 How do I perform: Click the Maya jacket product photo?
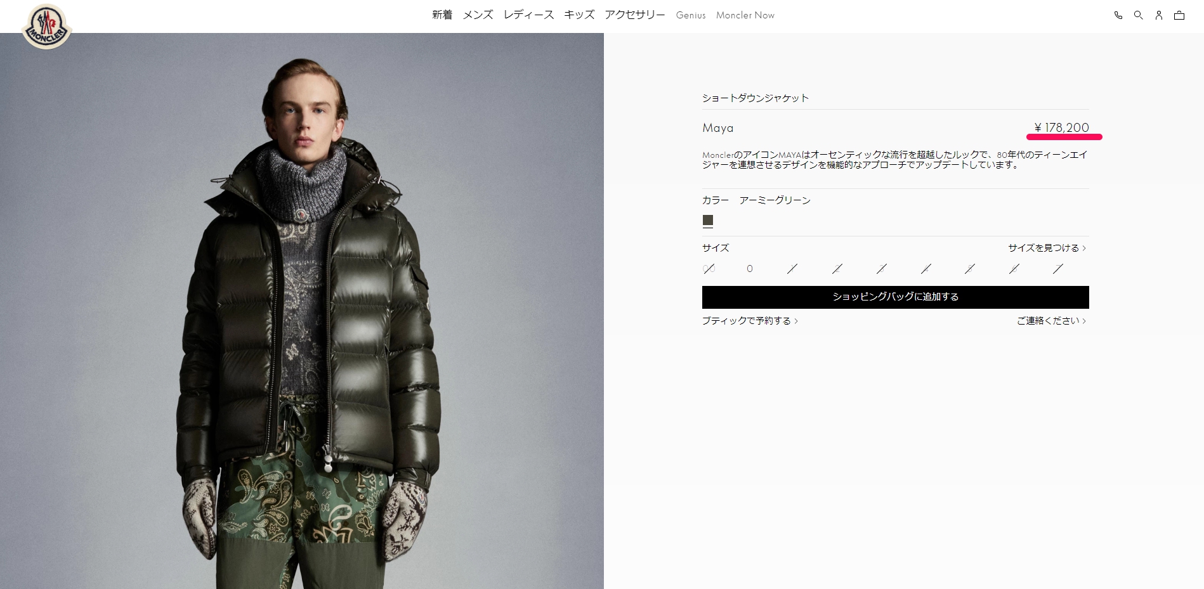(302, 311)
